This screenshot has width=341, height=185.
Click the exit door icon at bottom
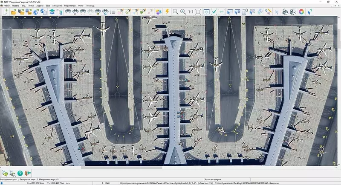click(28, 173)
